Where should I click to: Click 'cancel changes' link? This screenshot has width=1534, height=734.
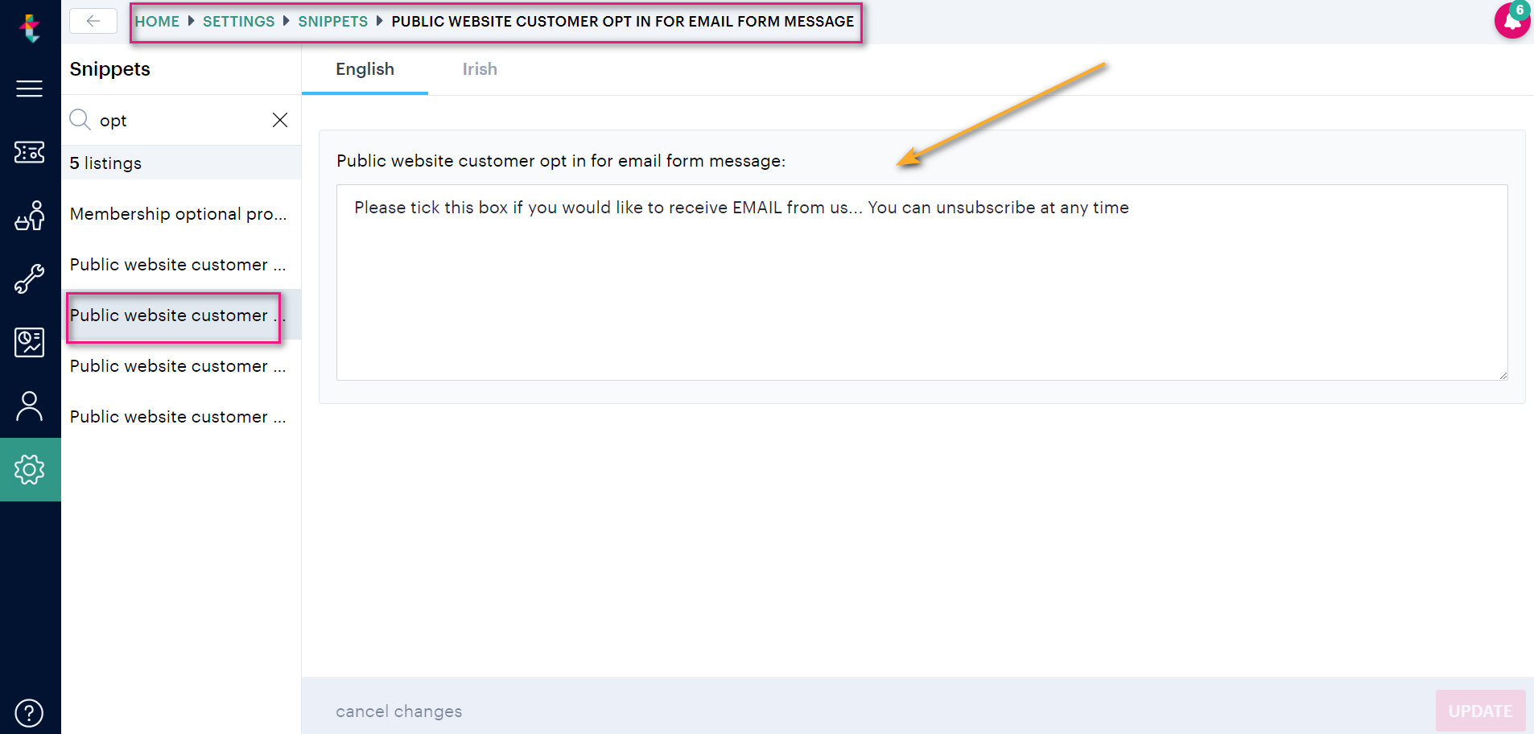click(399, 711)
